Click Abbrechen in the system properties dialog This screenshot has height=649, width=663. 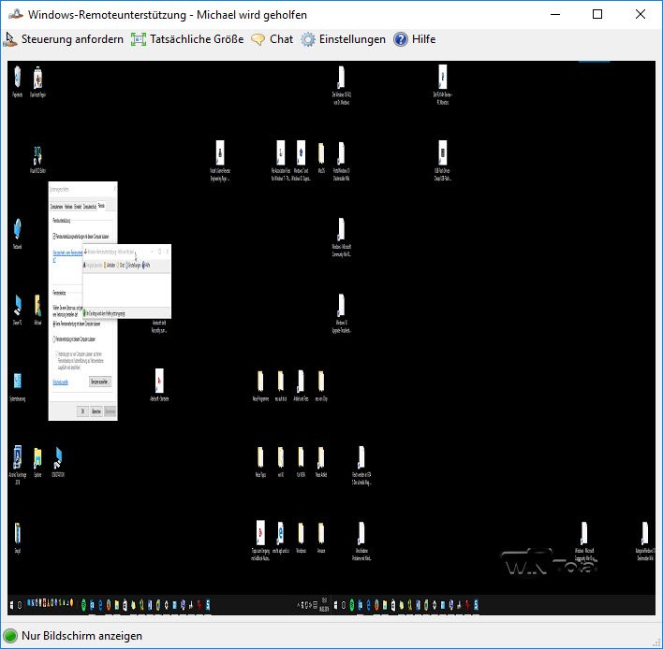pyautogui.click(x=96, y=411)
